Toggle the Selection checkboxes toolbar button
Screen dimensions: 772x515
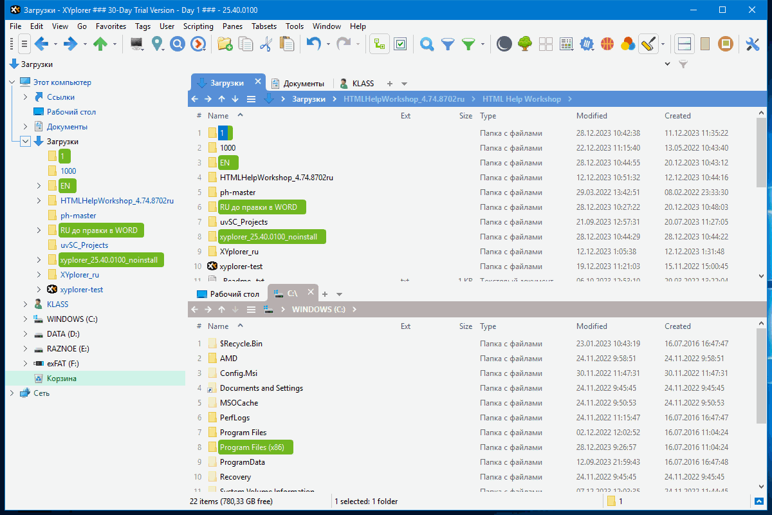tap(400, 44)
